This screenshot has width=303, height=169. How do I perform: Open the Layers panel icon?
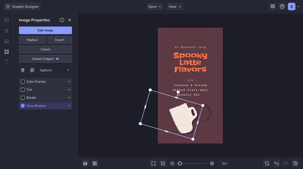tap(85, 164)
